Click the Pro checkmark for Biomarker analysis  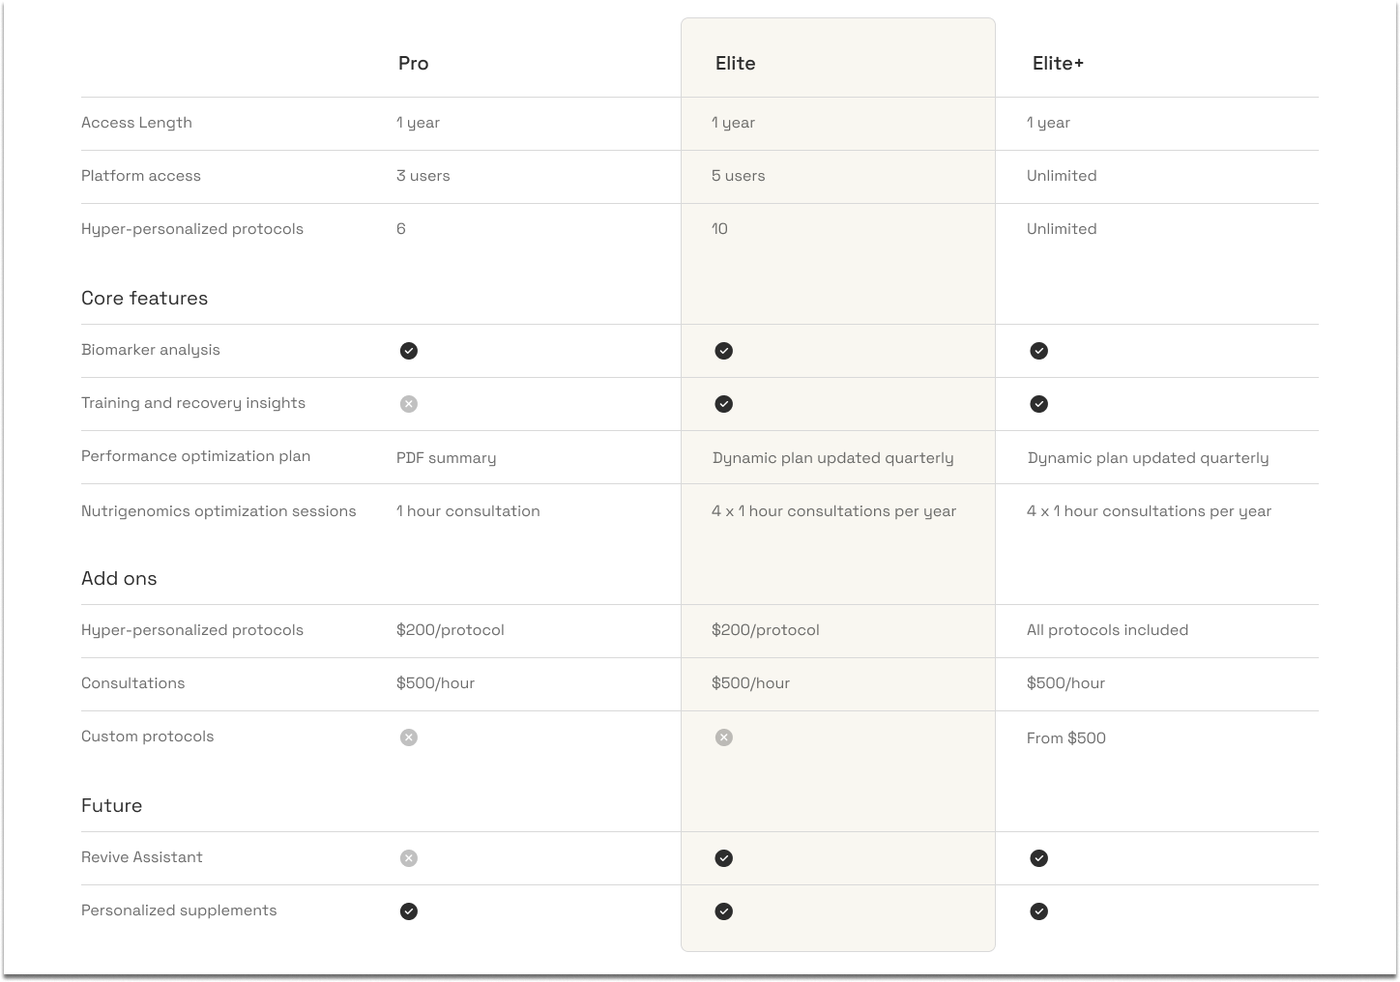pos(409,351)
